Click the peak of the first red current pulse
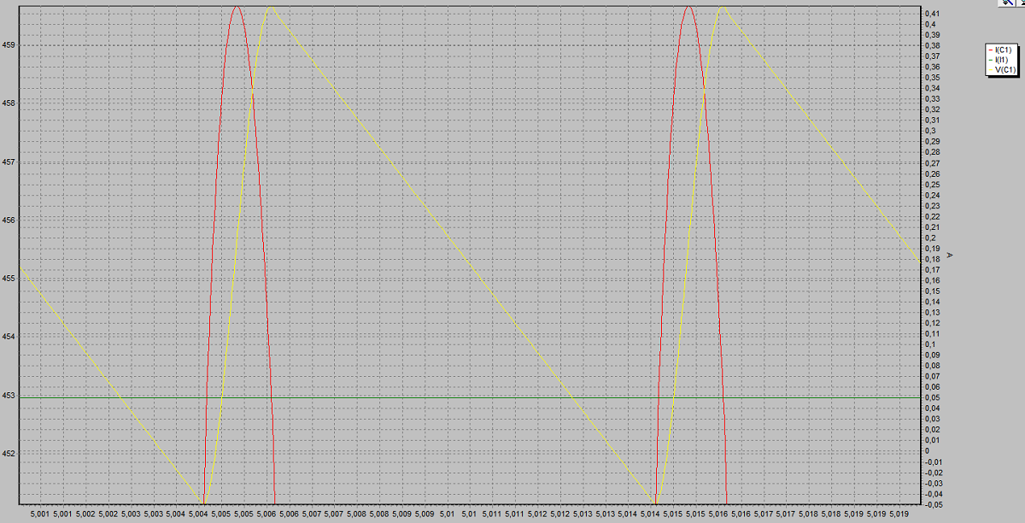The height and width of the screenshot is (523, 1025). (x=237, y=7)
